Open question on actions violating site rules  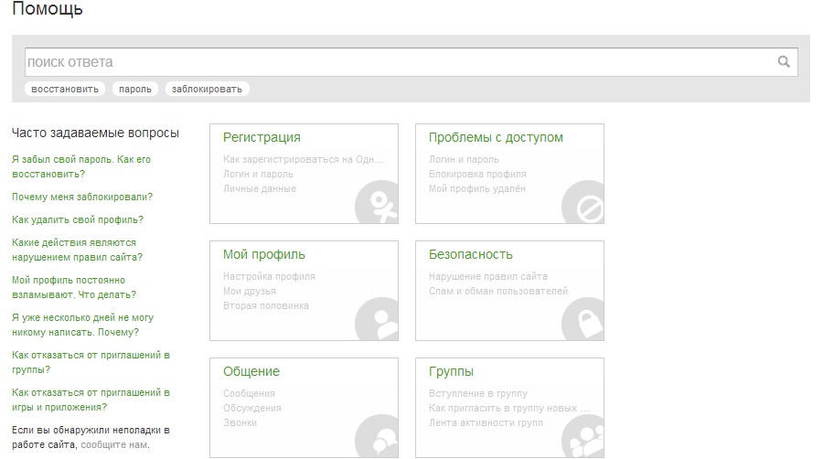pyautogui.click(x=77, y=250)
